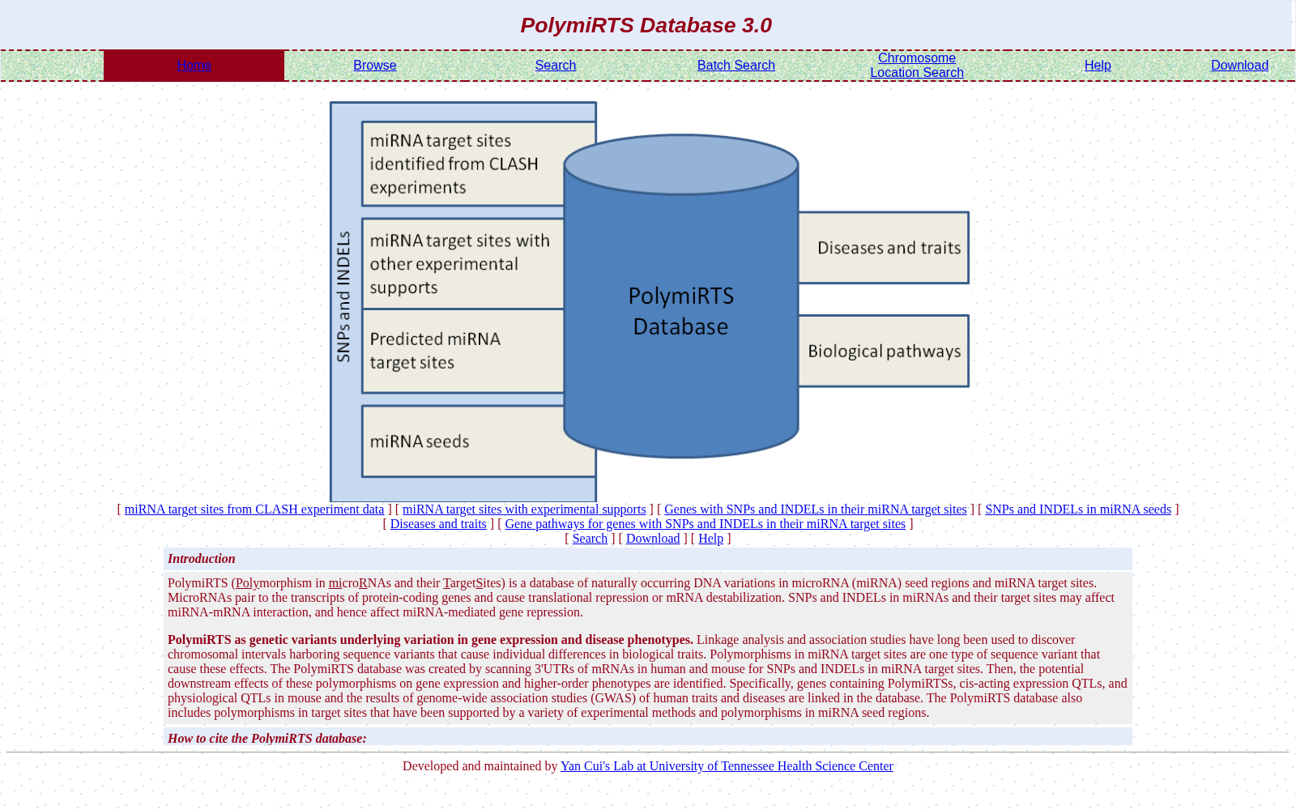The height and width of the screenshot is (810, 1296).
Task: Follow SNPs and INDELs in miRNA seeds link
Action: [1078, 509]
